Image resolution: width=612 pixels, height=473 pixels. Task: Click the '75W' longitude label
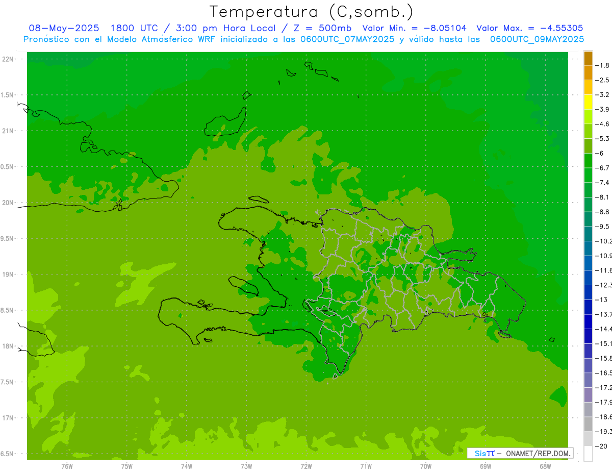pyautogui.click(x=127, y=466)
